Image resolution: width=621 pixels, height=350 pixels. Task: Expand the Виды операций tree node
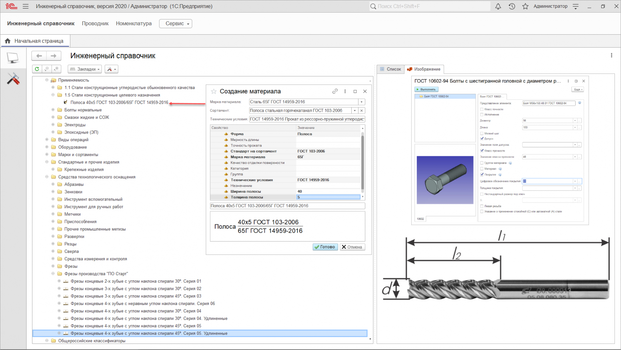[x=47, y=140]
